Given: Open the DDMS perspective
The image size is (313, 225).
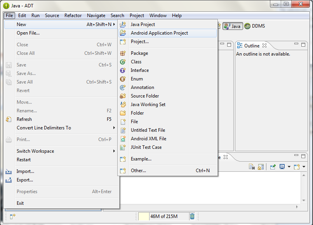Looking at the screenshot, I should 255,26.
